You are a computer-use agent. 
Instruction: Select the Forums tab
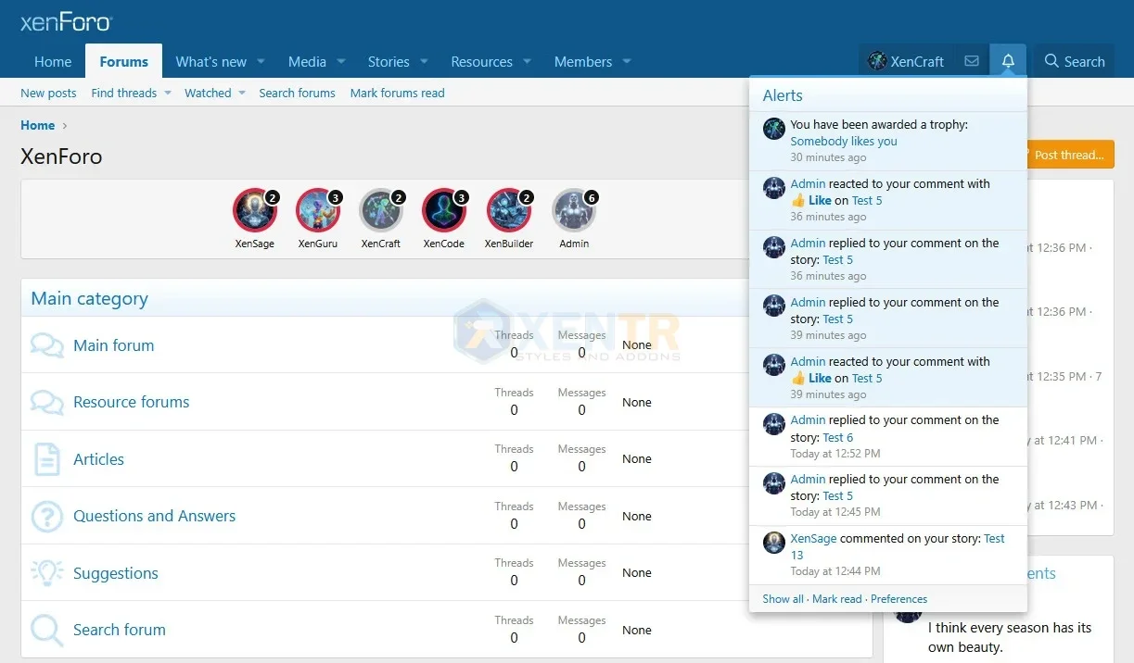point(124,61)
